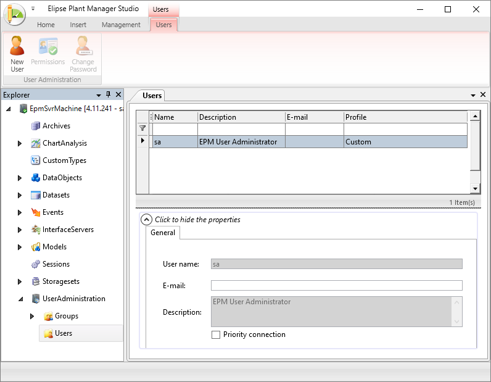Pin the Explorer panel
The image size is (491, 382).
(109, 94)
